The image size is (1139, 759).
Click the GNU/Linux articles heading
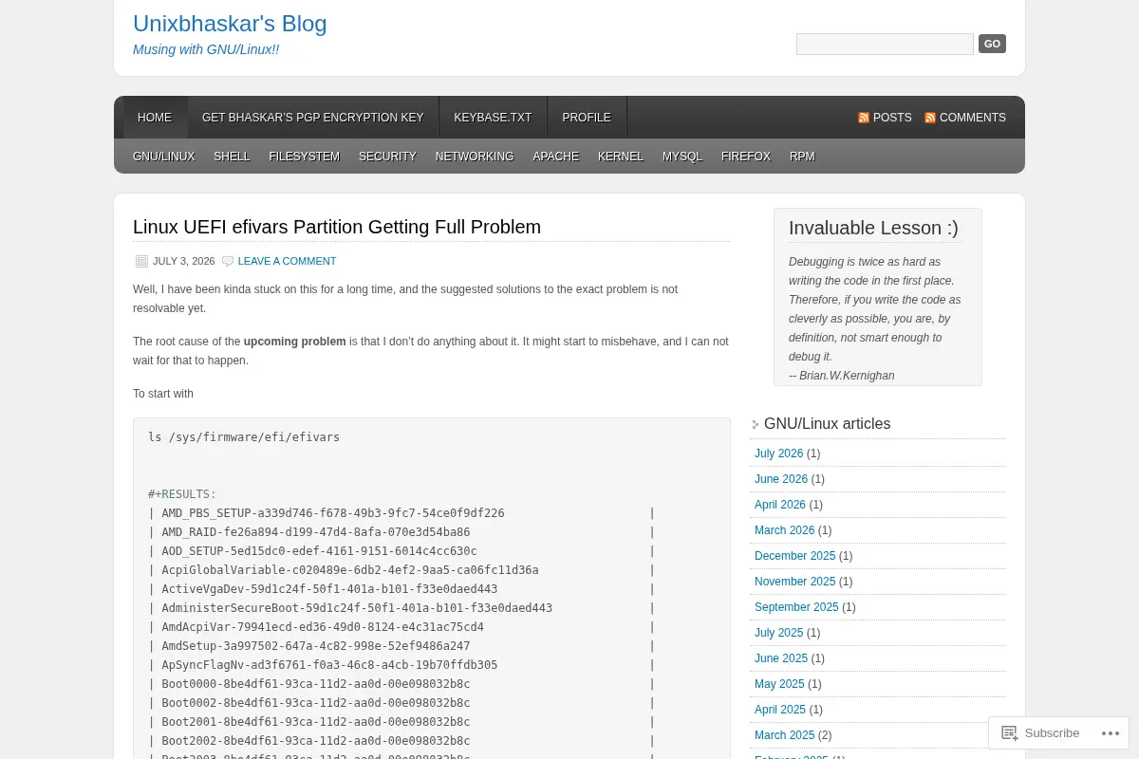tap(827, 424)
